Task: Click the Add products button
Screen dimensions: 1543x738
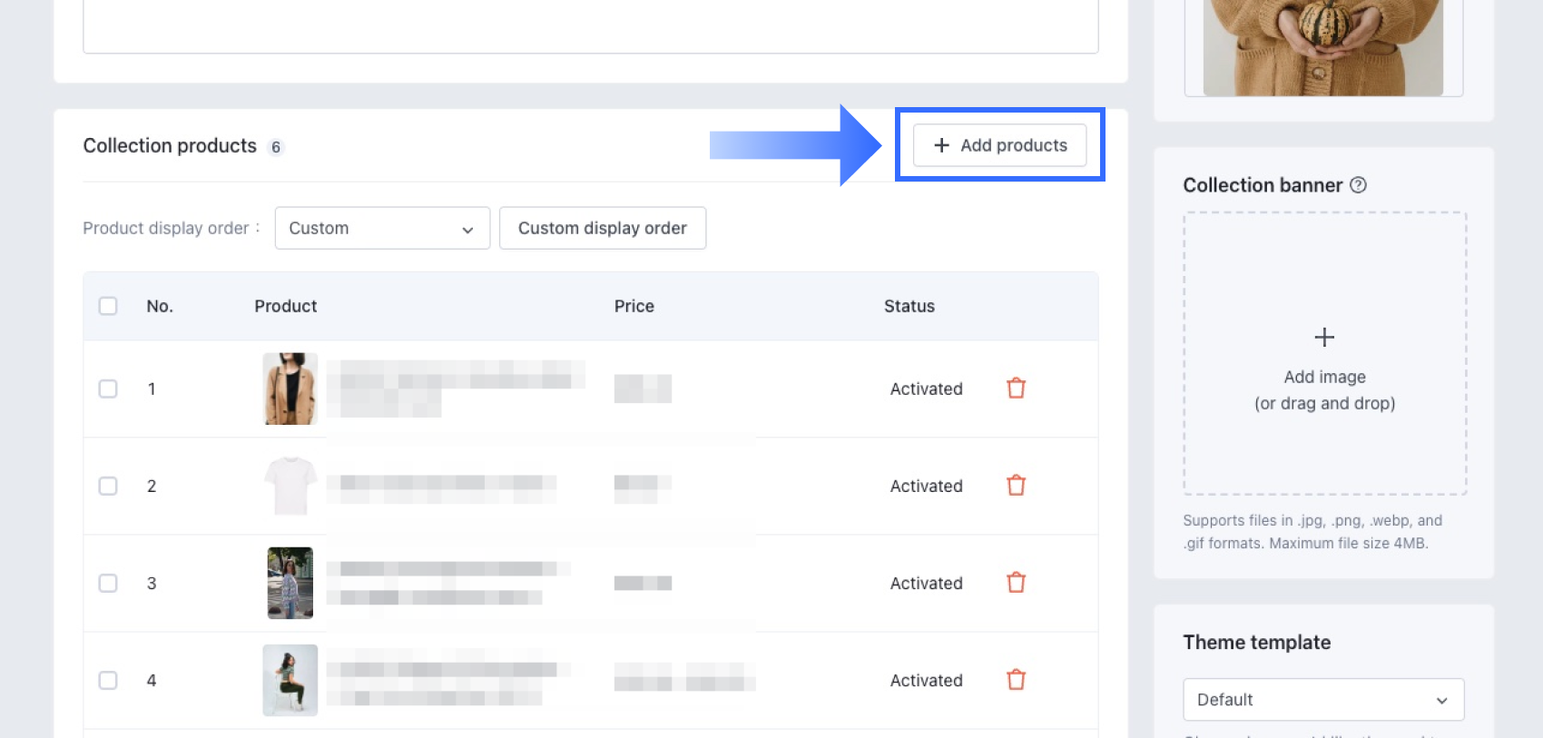Action: [x=999, y=145]
